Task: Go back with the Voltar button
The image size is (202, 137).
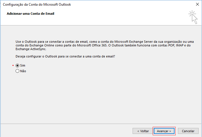Action: pos(143,131)
